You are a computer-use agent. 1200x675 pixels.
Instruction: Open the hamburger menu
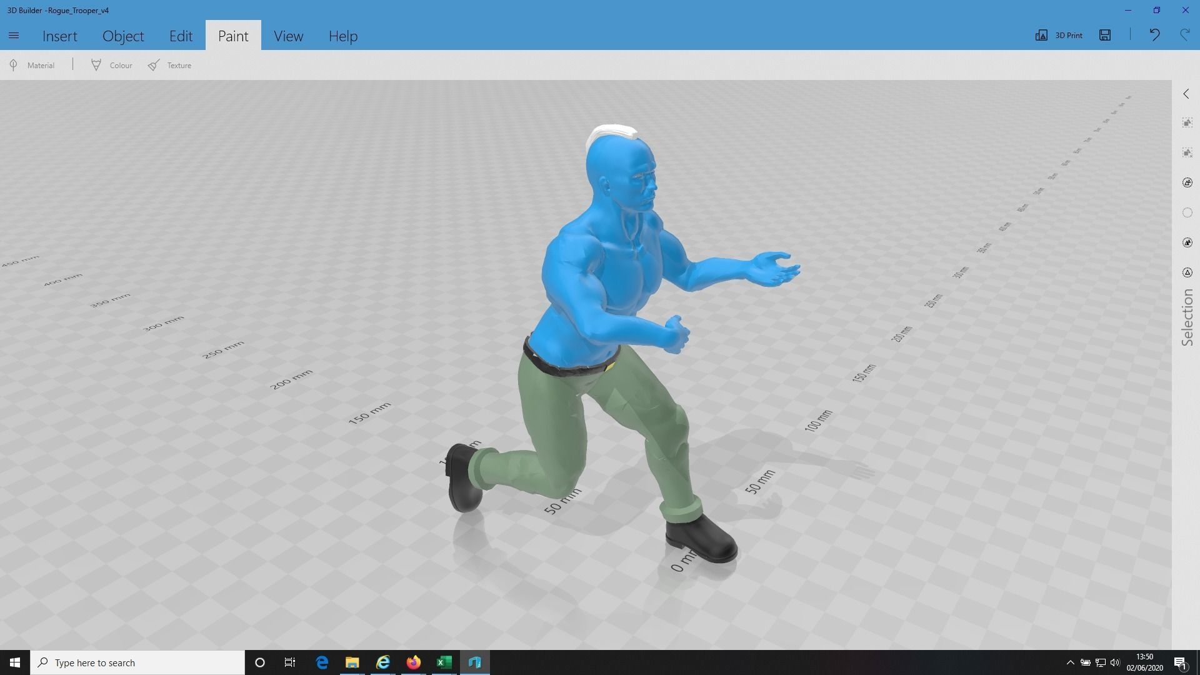coord(14,36)
